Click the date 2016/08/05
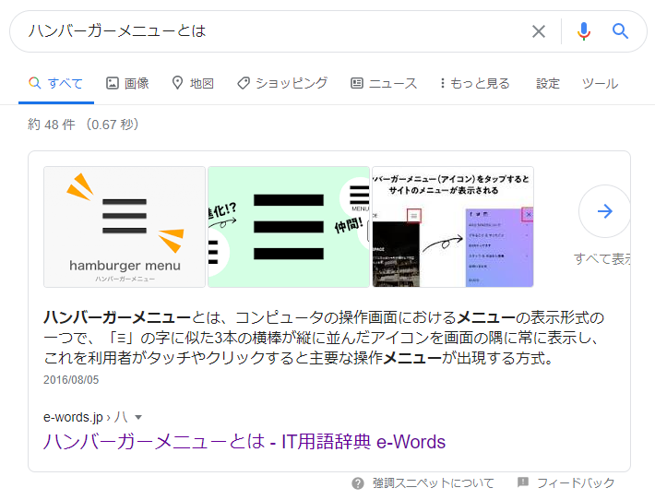This screenshot has width=655, height=500. [x=71, y=380]
